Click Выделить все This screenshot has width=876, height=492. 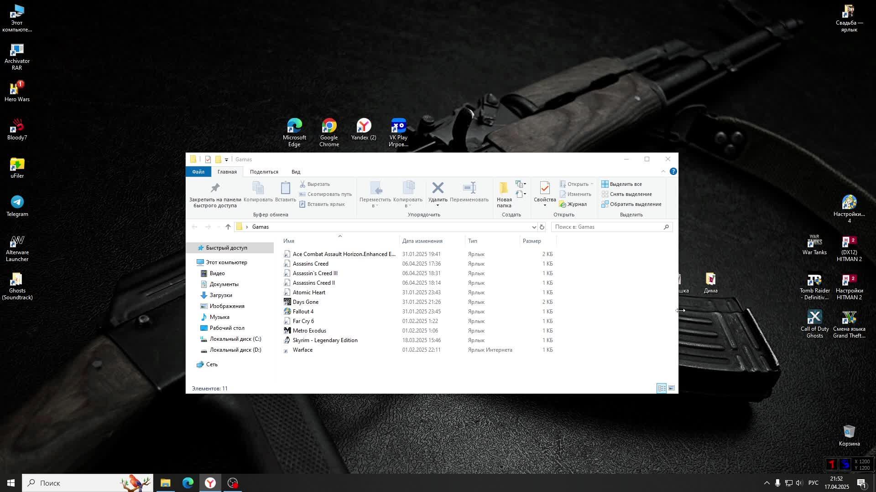pos(621,184)
